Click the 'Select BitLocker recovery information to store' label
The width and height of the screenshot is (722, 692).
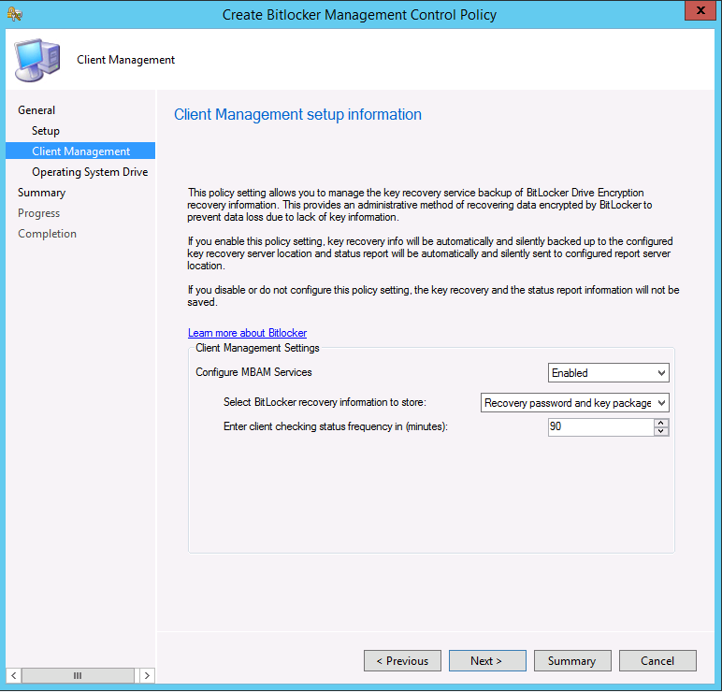(325, 402)
